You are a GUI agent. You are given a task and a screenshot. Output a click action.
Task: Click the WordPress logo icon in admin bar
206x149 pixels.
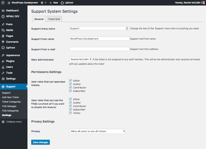(x=3, y=3)
